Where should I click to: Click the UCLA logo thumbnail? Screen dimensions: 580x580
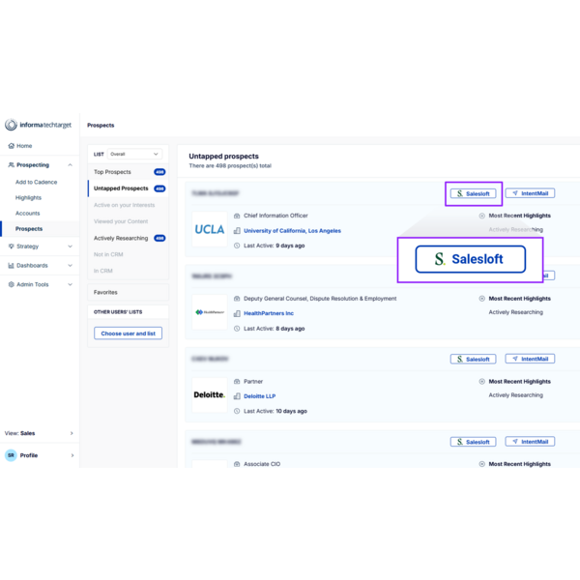[x=210, y=229]
